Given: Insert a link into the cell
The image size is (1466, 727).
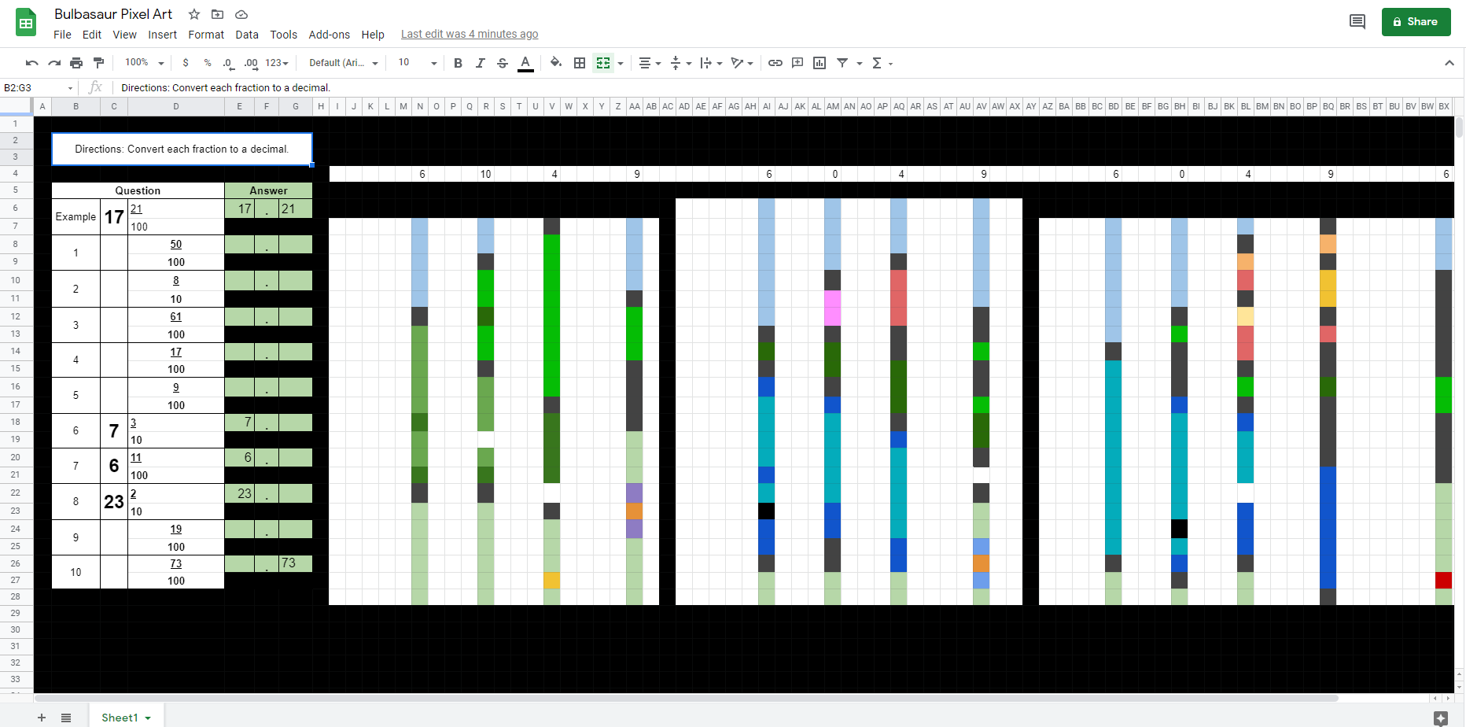Looking at the screenshot, I should point(776,63).
